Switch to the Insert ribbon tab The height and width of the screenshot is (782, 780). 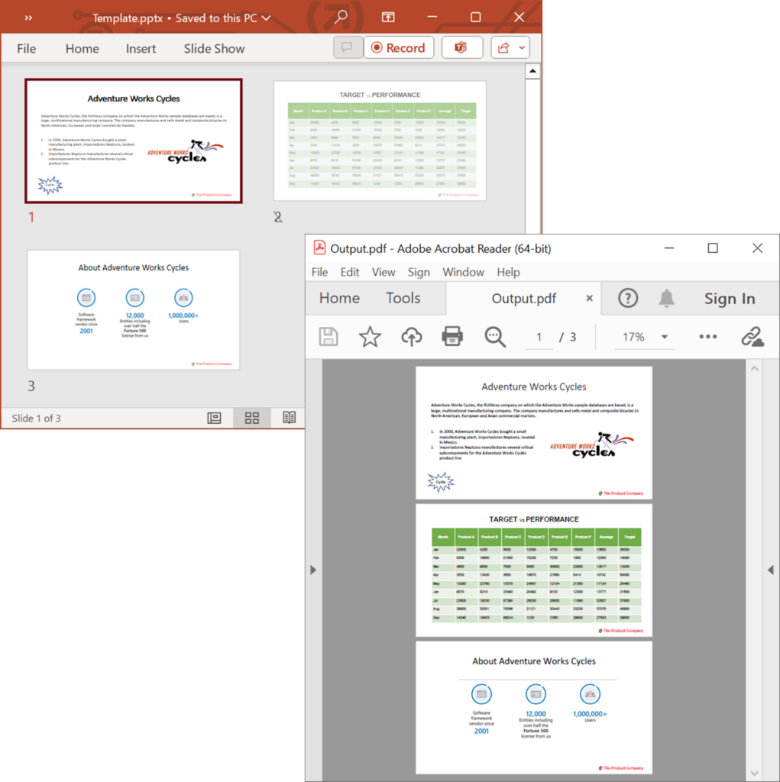pyautogui.click(x=141, y=47)
